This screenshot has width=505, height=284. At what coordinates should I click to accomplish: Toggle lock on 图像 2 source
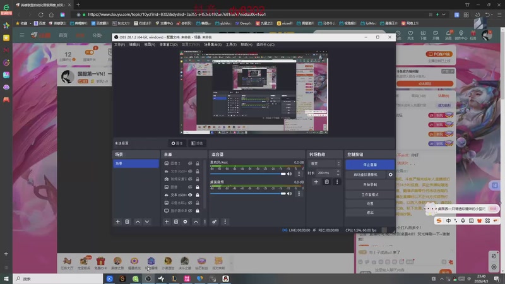[x=198, y=163]
